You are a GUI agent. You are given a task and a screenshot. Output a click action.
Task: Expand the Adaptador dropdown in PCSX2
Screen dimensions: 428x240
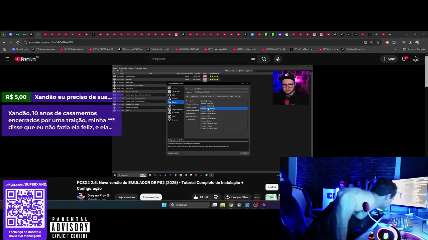pyautogui.click(x=221, y=92)
